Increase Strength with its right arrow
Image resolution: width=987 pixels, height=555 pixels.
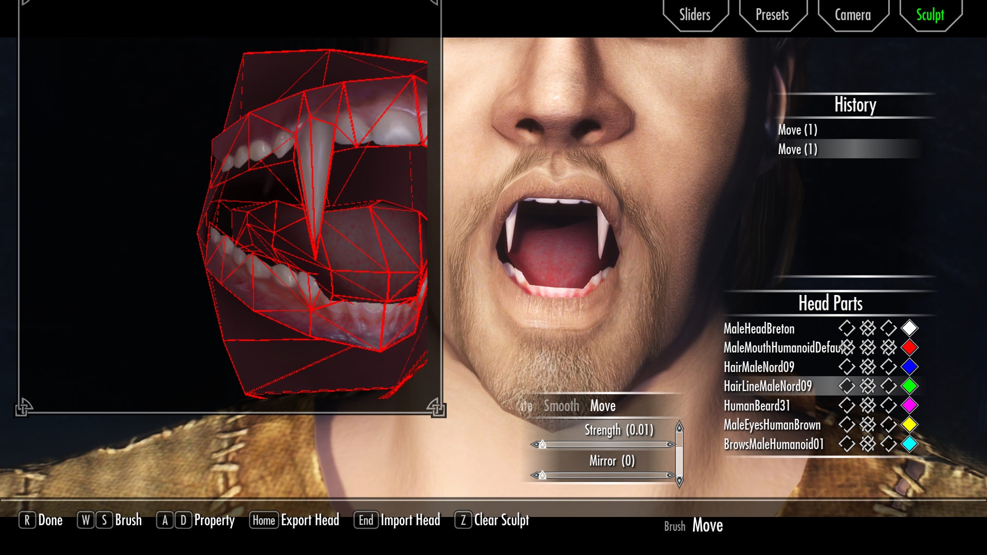(671, 445)
